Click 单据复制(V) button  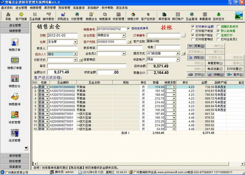(x=215, y=63)
